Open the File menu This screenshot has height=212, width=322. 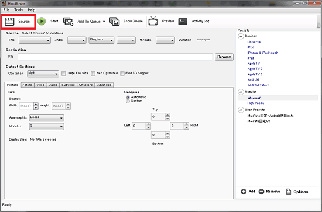(6, 10)
